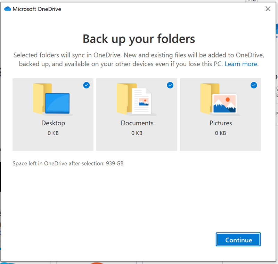Uncheck the Desktop folder checkmark
Screen dimensions: 278x264
coord(86,85)
